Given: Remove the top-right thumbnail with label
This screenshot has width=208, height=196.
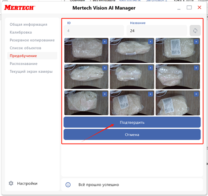Looking at the screenshot, I should (196, 42).
